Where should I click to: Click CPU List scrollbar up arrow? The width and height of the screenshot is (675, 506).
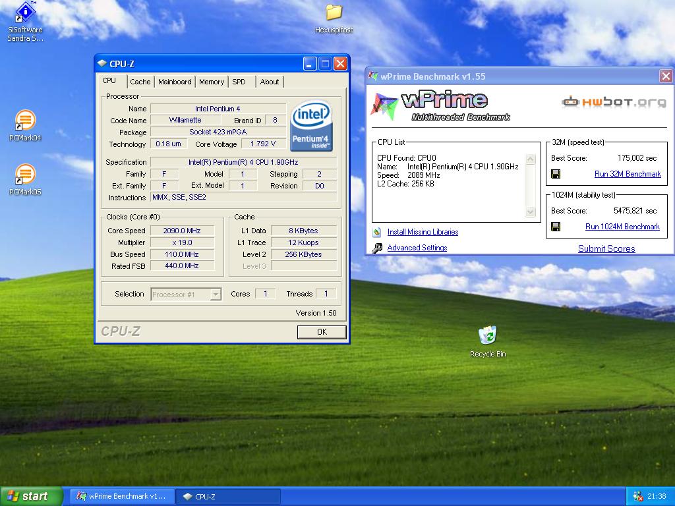[531, 159]
